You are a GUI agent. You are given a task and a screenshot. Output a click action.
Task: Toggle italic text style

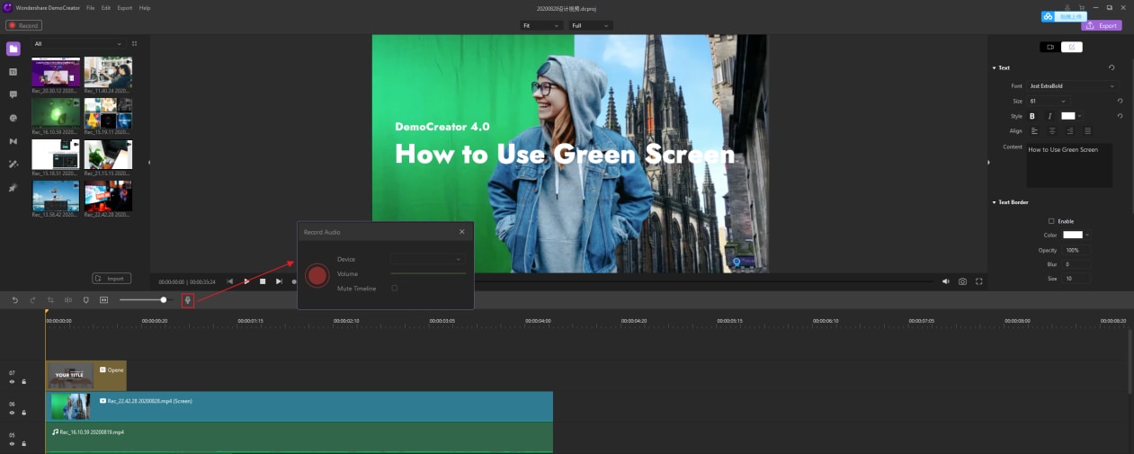1049,116
